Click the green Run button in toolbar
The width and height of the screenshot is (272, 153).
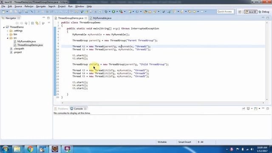[113, 11]
